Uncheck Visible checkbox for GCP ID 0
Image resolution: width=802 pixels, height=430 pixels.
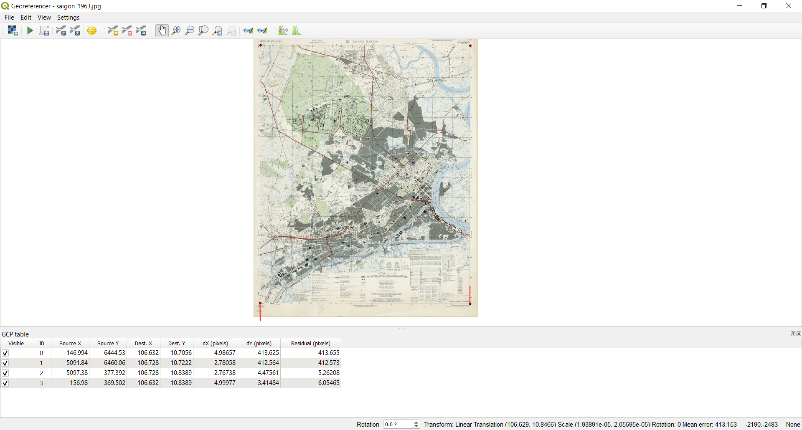click(x=5, y=353)
